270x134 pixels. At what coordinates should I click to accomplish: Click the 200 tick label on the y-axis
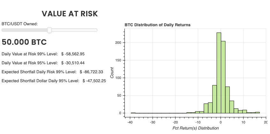118,43
